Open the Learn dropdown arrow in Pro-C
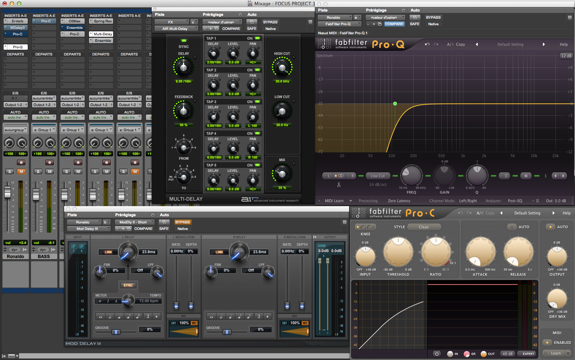The width and height of the screenshot is (575, 360). [568, 353]
